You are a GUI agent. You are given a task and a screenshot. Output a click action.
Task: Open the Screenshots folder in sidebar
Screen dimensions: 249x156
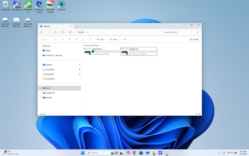point(49,79)
